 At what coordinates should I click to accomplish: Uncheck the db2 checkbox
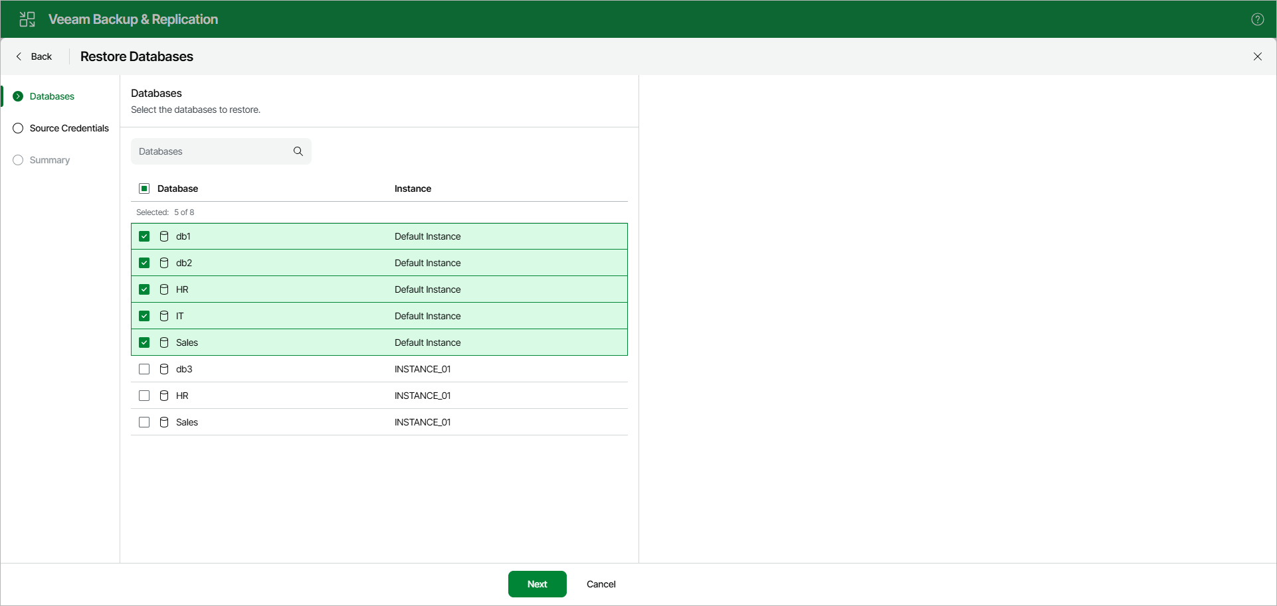(144, 263)
